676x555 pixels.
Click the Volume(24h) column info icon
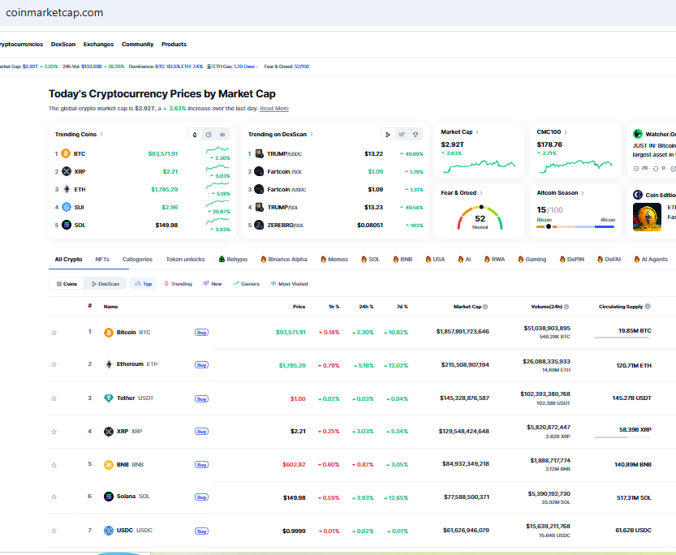(566, 307)
